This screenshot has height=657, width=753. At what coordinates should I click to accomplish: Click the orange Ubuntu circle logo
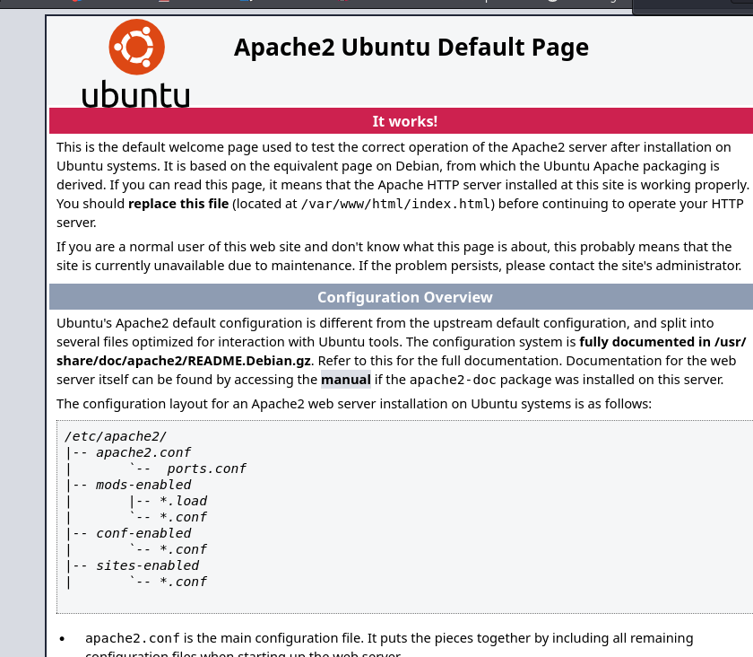[x=137, y=48]
